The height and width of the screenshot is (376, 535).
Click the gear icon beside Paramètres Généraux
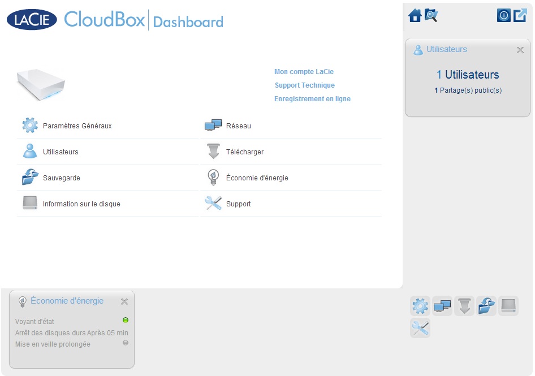coord(30,125)
